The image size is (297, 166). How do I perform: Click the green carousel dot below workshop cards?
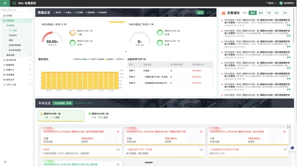point(126,51)
